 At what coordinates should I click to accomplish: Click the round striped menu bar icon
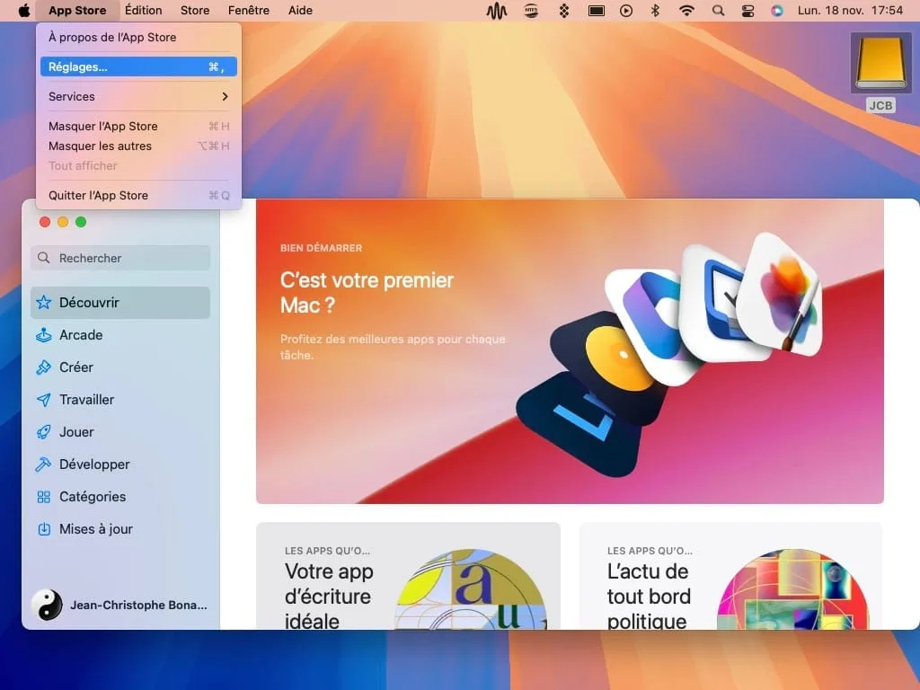point(531,11)
